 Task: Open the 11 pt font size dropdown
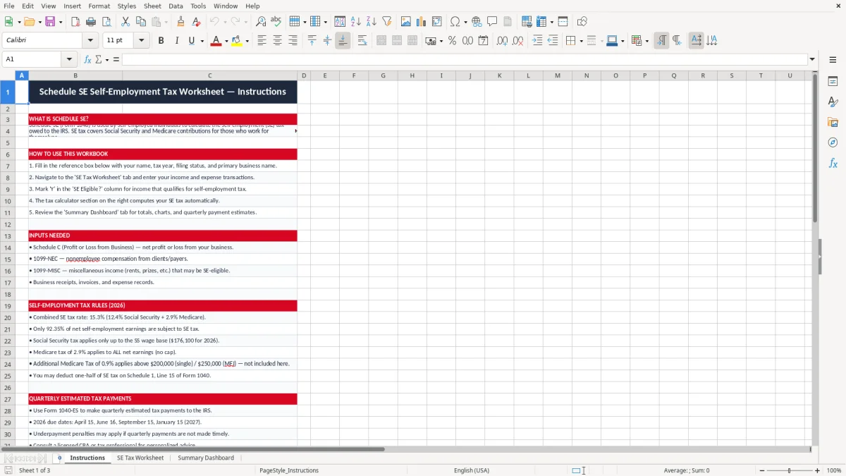[142, 41]
